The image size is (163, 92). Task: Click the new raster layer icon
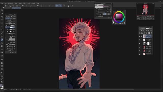pos(140,33)
